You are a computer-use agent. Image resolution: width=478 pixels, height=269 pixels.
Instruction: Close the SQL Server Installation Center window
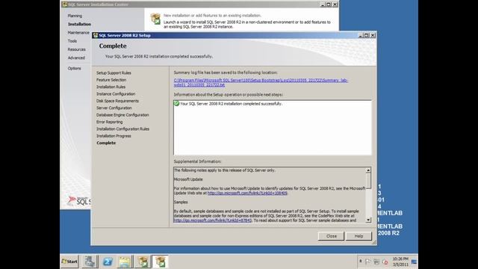coord(335,4)
